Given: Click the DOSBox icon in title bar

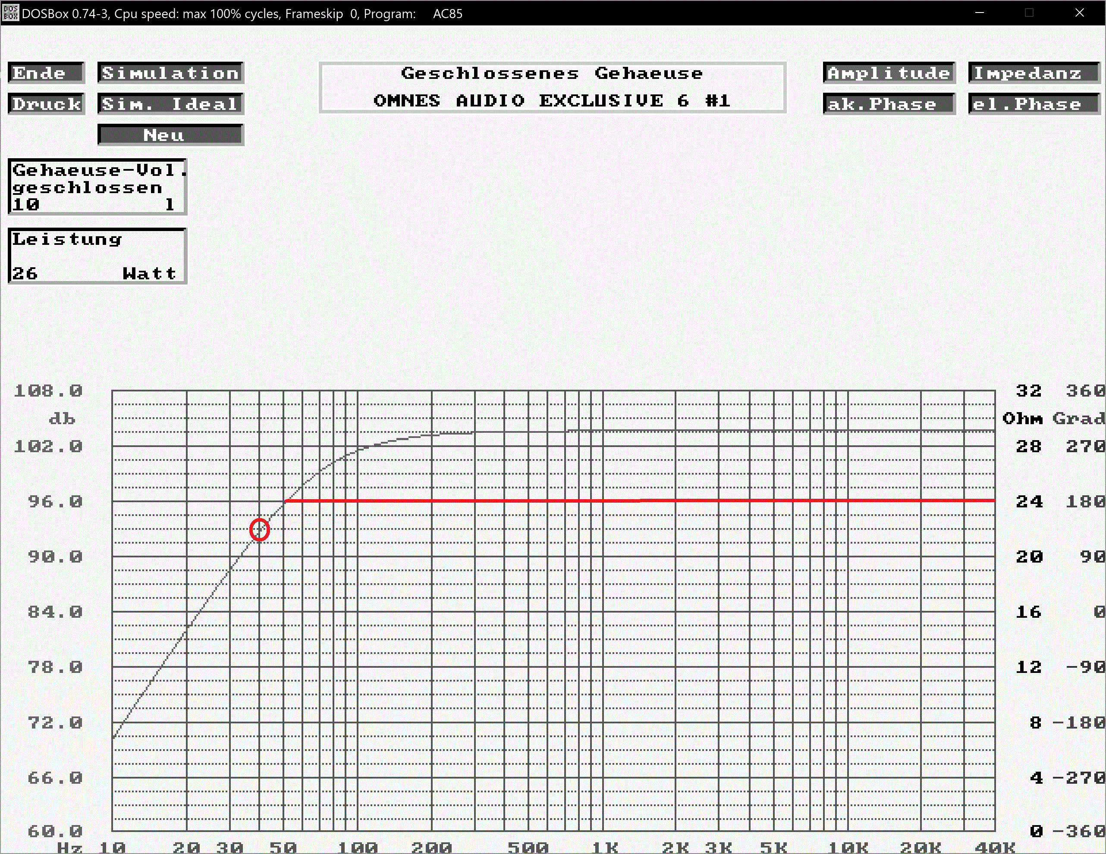Looking at the screenshot, I should (10, 13).
